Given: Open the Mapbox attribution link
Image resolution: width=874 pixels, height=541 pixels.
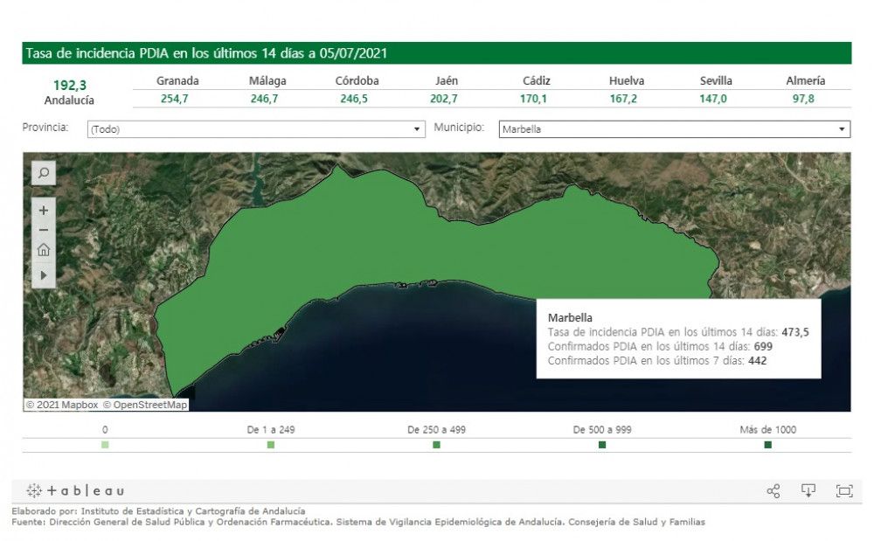Looking at the screenshot, I should [62, 405].
